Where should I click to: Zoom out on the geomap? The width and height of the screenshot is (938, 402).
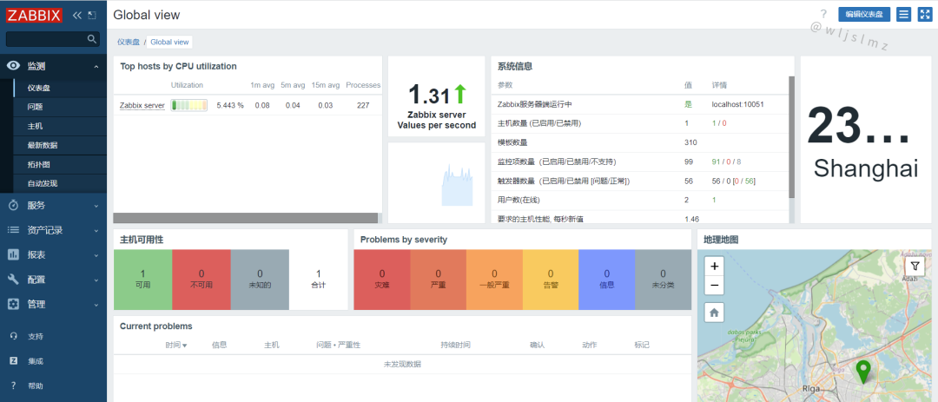(714, 286)
